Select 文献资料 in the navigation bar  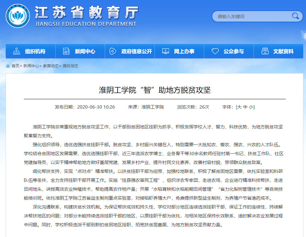[x=283, y=51]
